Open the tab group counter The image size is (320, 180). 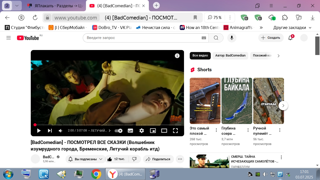pos(7,5)
